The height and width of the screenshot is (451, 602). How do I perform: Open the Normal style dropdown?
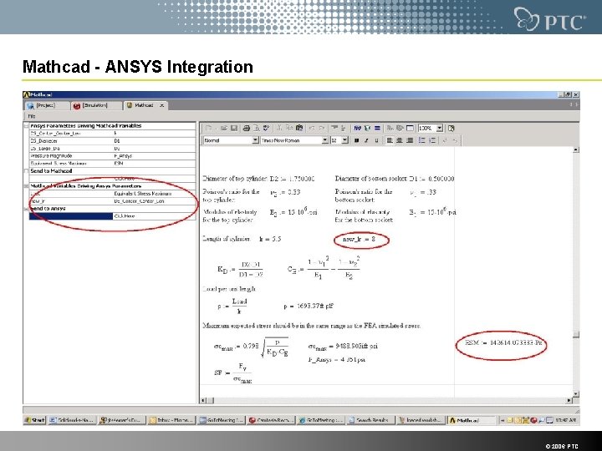255,140
